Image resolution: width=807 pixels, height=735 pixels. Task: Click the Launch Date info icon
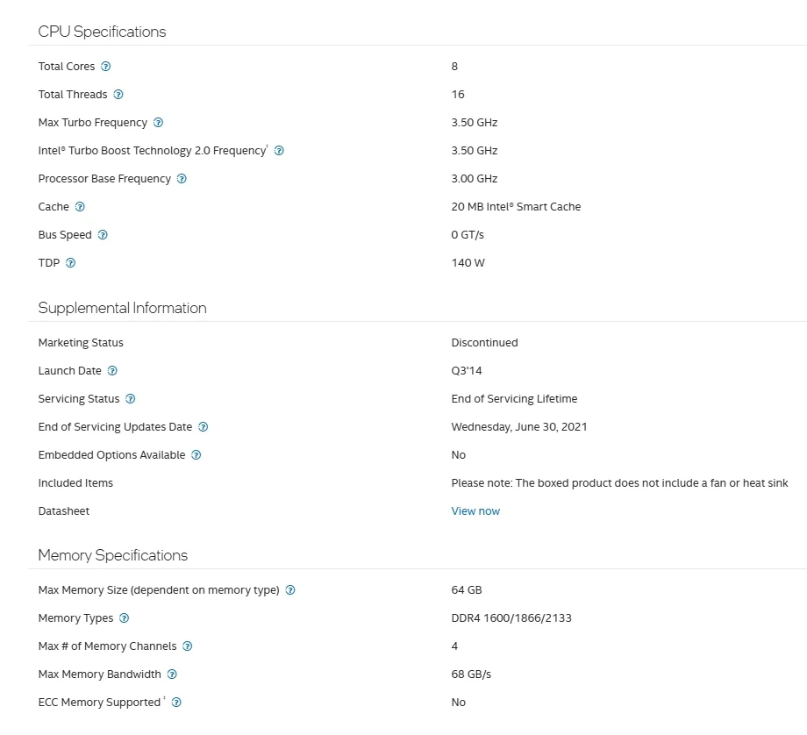tap(112, 371)
